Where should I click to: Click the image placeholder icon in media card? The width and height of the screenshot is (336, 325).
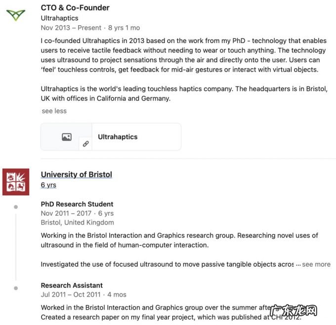[x=67, y=137]
